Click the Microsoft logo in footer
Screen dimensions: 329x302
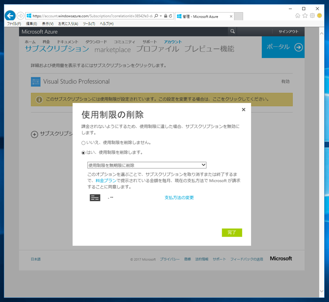(281, 259)
